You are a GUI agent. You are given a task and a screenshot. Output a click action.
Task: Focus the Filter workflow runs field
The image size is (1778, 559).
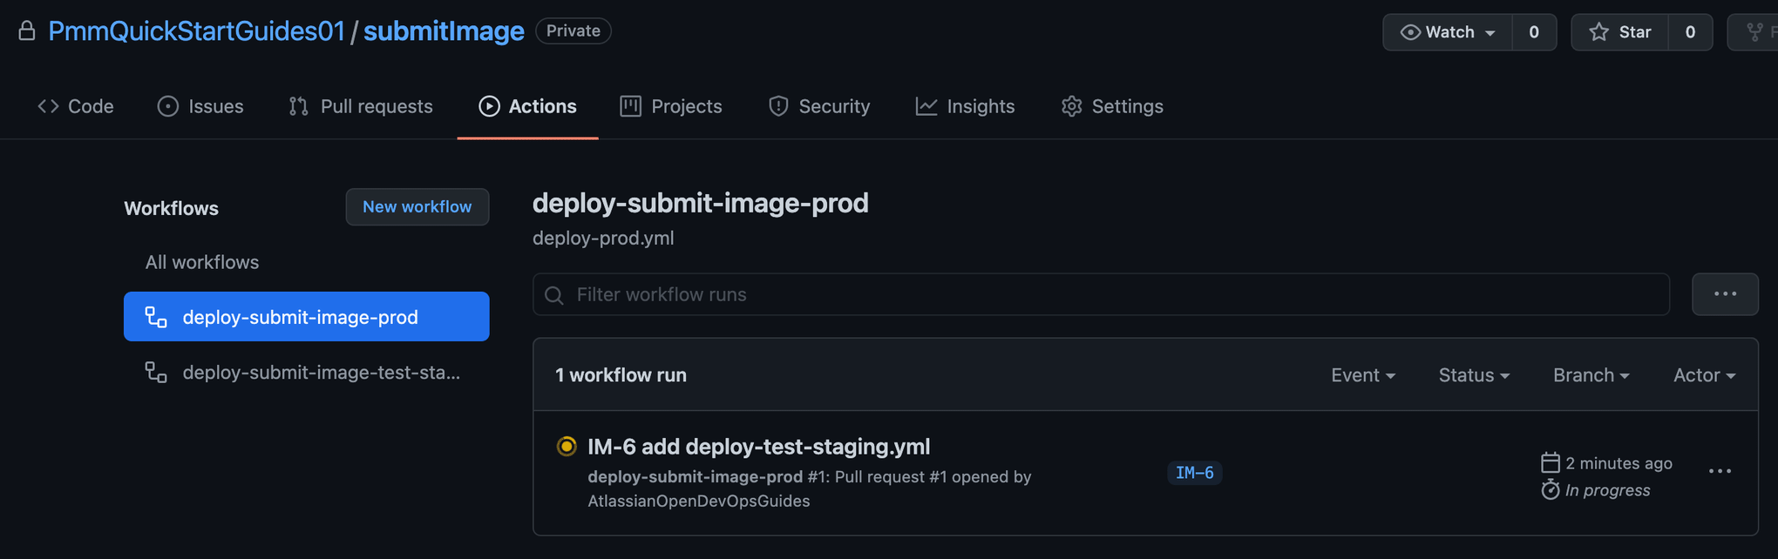1116,294
